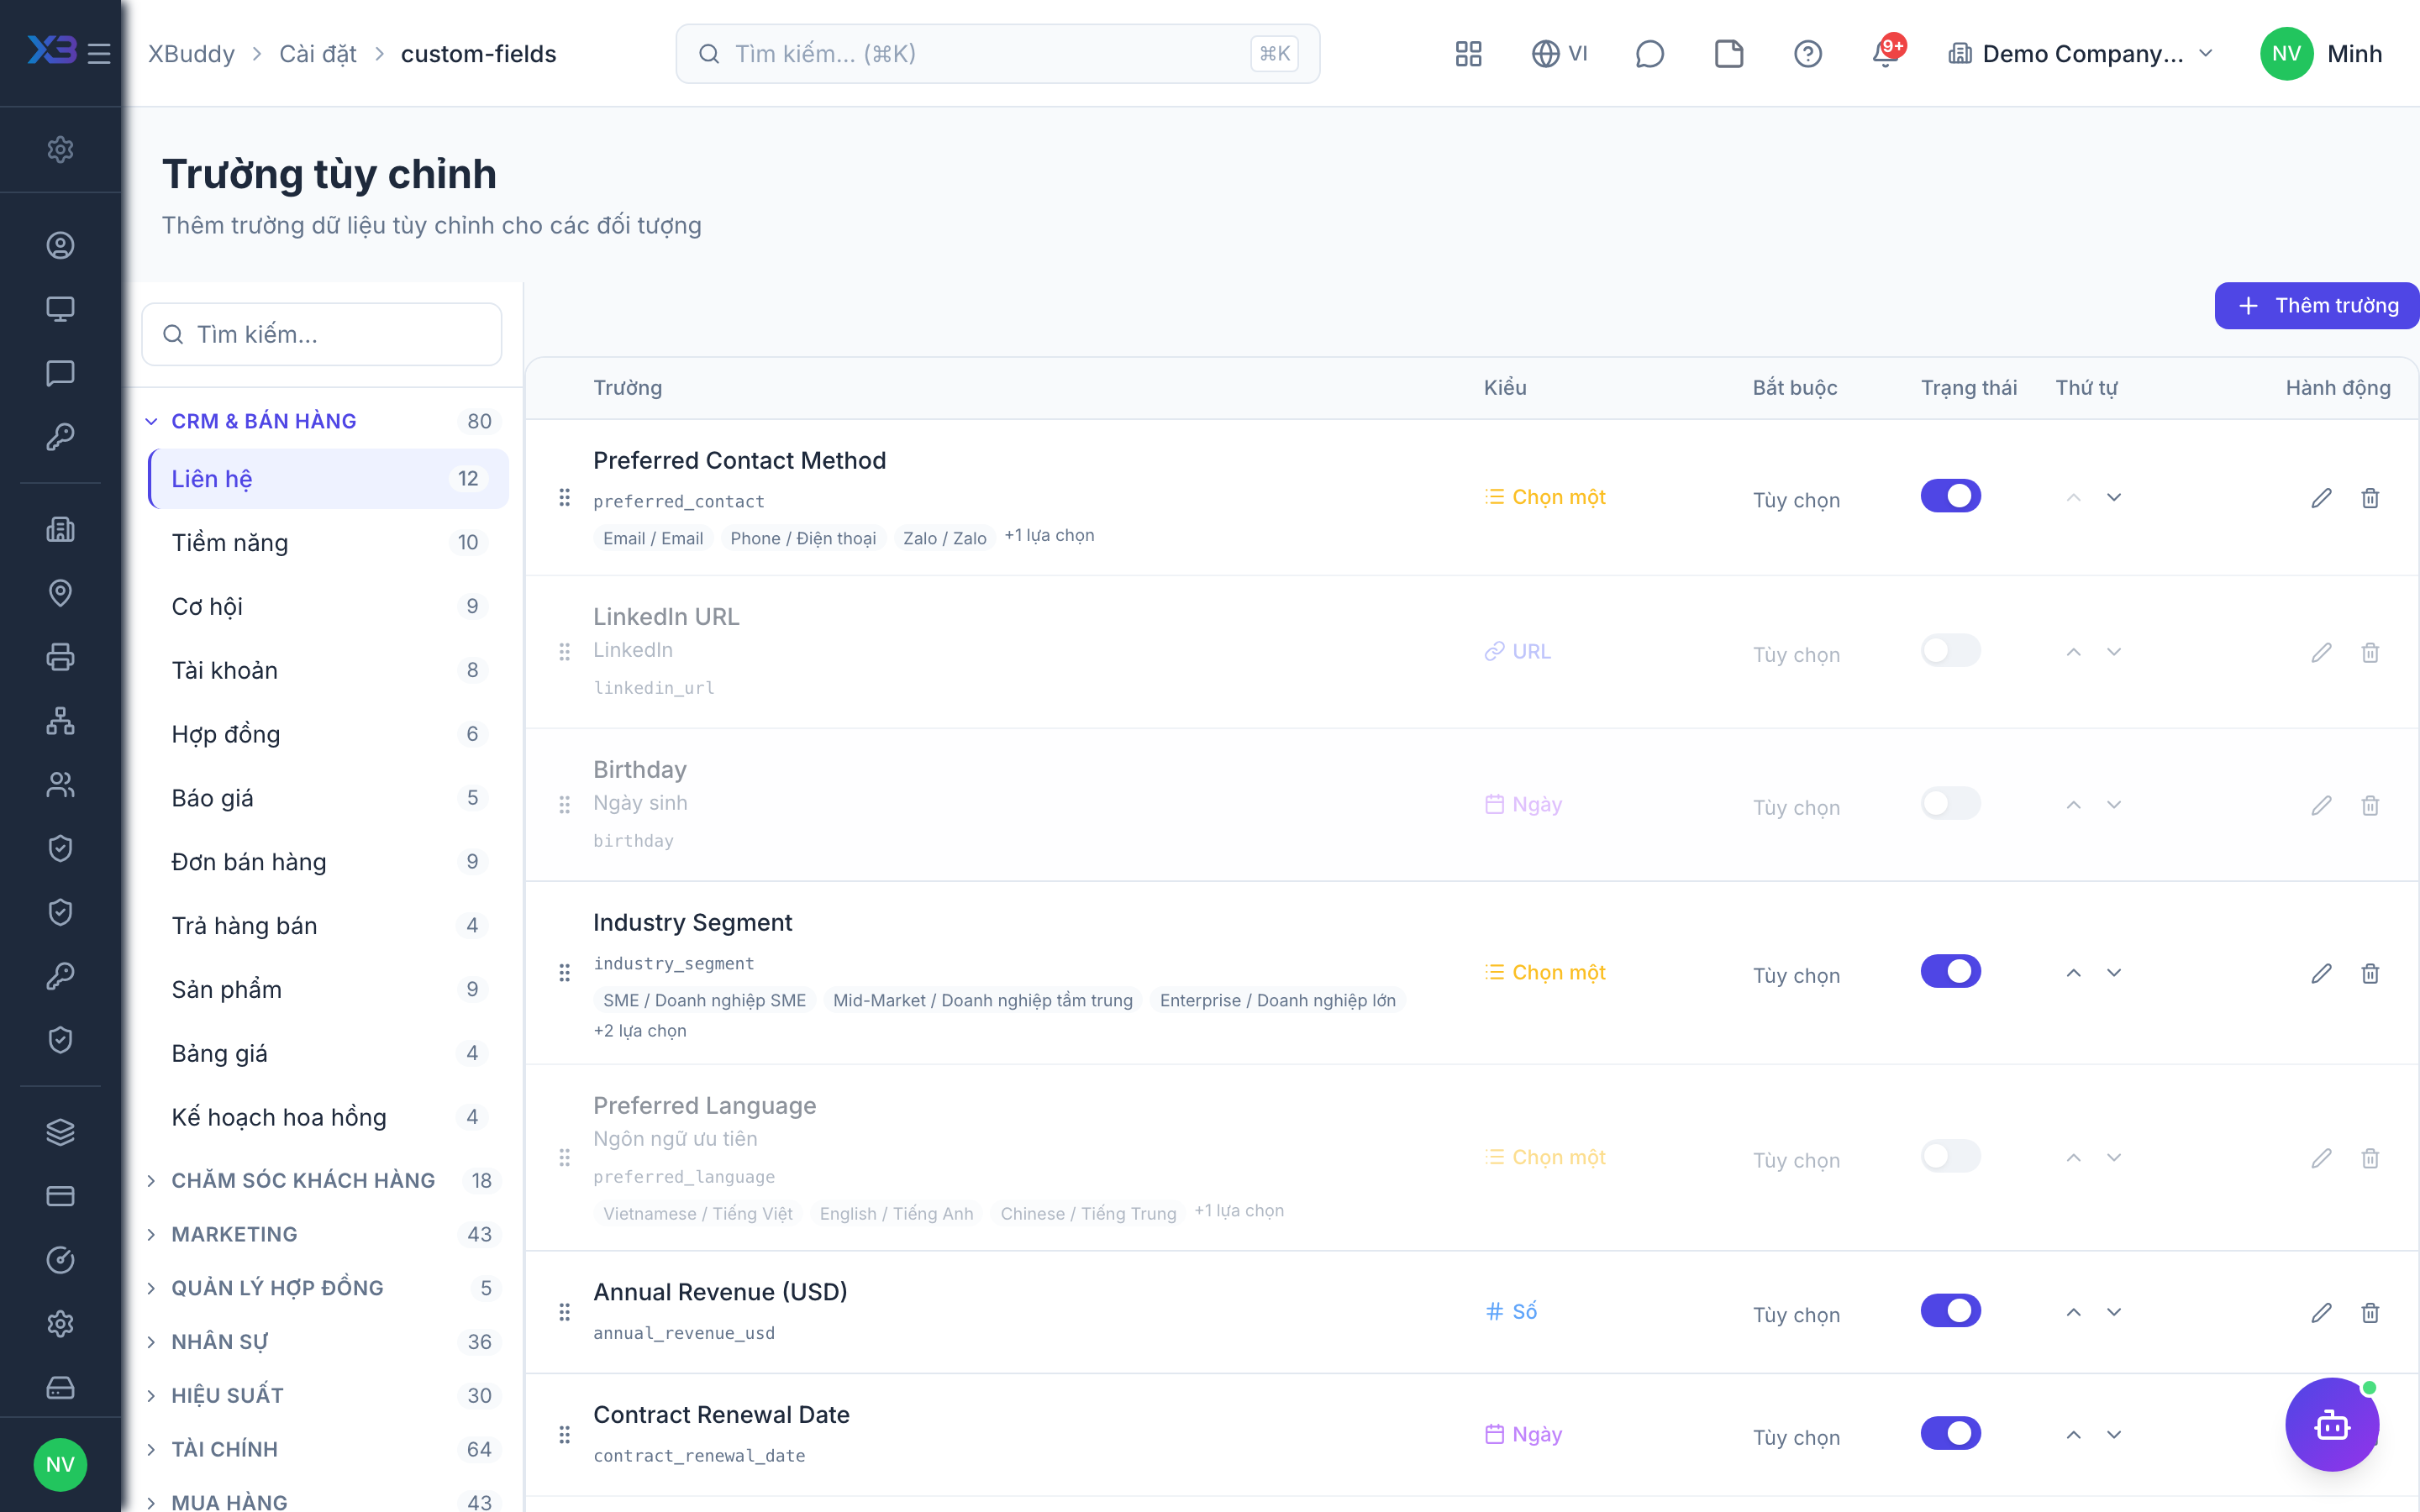2420x1512 pixels.
Task: Open the location pin icon in sidebar
Action: pos(60,593)
